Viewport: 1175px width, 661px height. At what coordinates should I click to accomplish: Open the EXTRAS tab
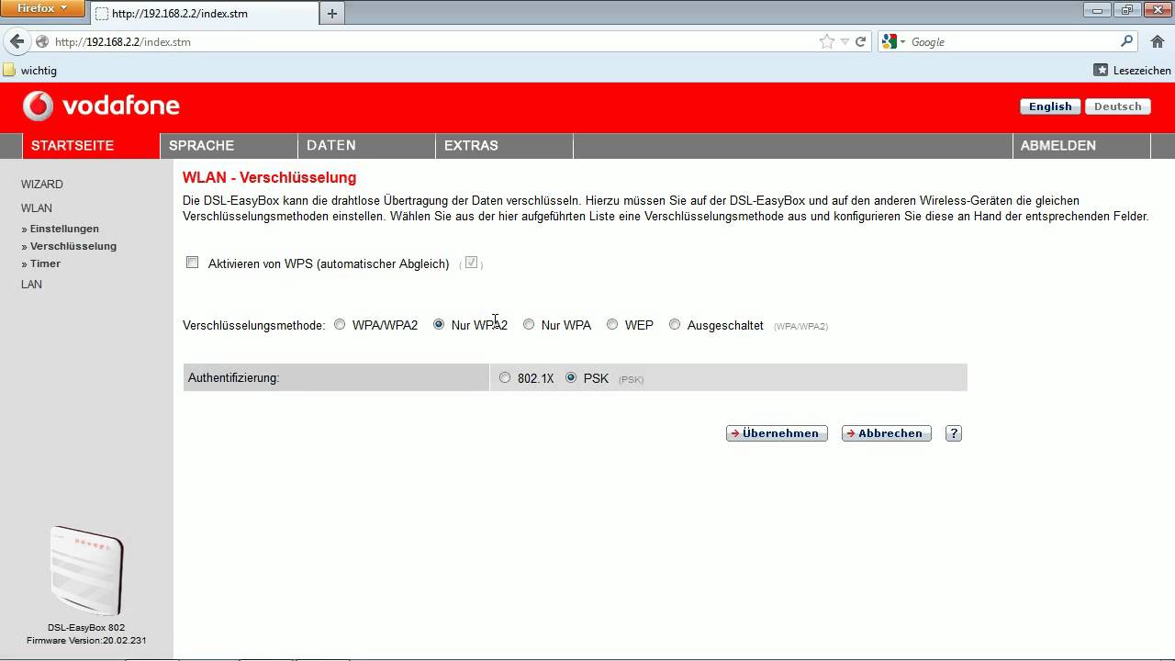504,146
